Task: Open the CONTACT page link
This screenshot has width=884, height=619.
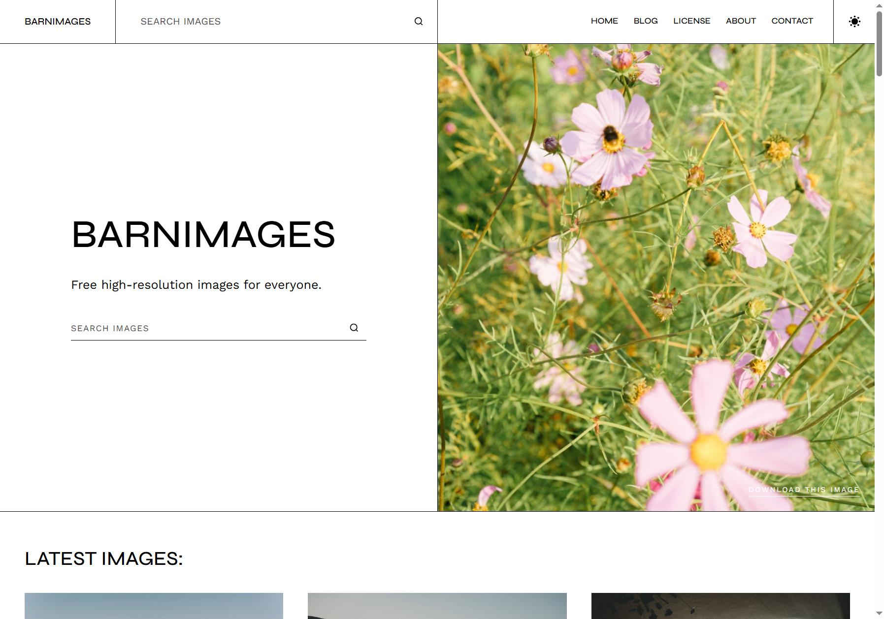Action: pos(792,21)
